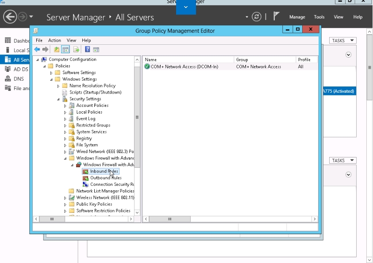Collapse the Security Settings node

58,99
